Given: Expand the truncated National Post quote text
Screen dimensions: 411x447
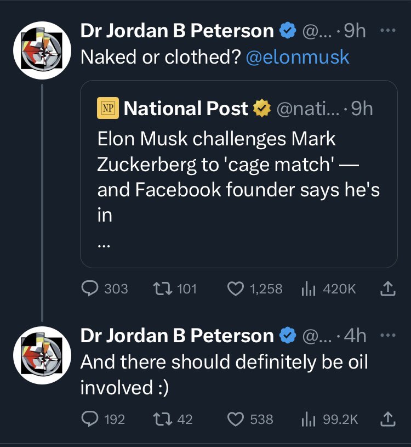Looking at the screenshot, I should pos(104,245).
